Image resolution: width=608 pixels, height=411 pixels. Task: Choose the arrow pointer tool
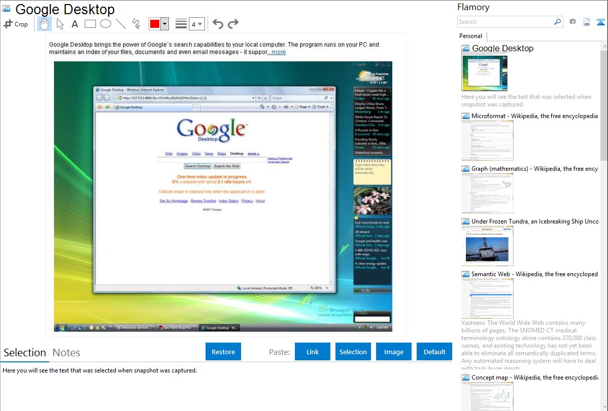coord(60,24)
